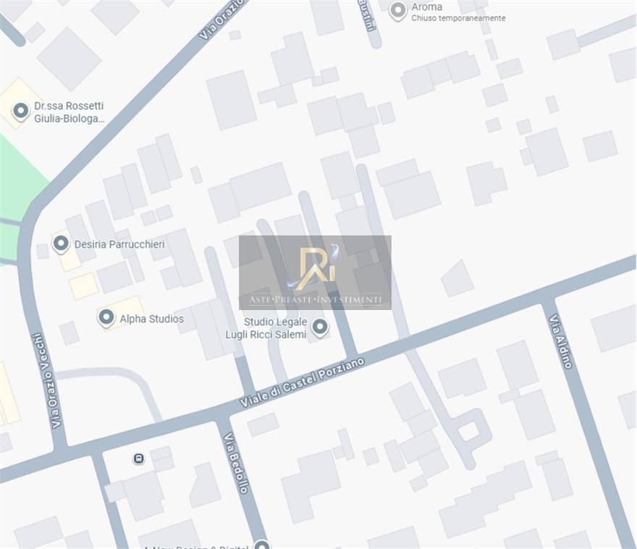Click the Desiria Parrucchieri pin marker
637x549 pixels.
tap(62, 243)
